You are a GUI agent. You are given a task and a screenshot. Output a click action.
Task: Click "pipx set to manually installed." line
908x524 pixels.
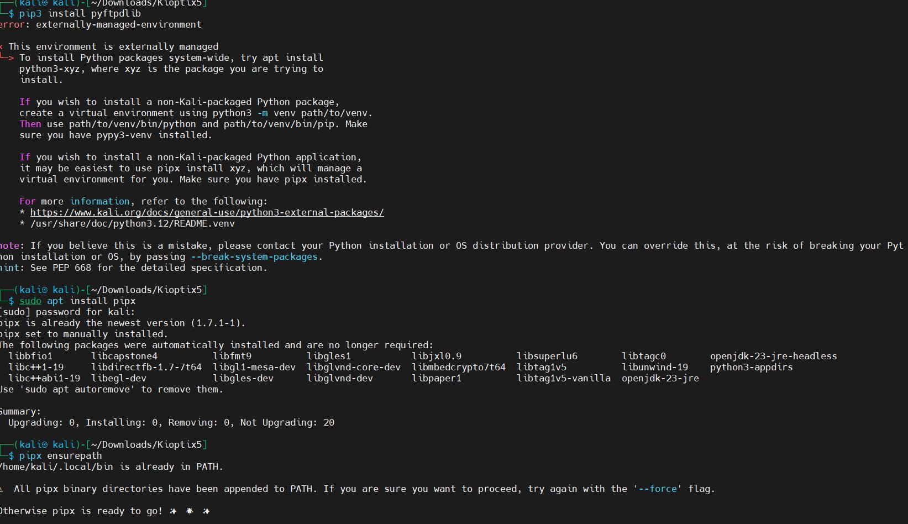click(84, 334)
